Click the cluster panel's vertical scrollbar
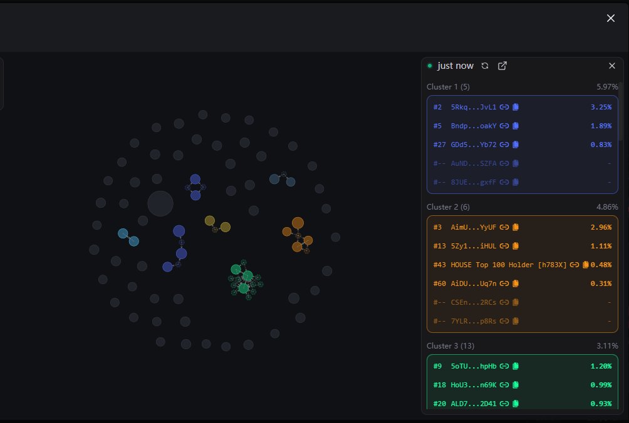The height and width of the screenshot is (423, 629). (621, 111)
